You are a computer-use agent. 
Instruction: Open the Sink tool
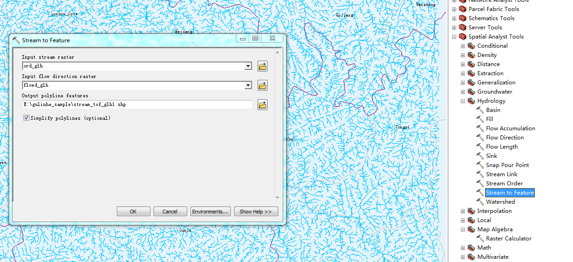coord(492,156)
